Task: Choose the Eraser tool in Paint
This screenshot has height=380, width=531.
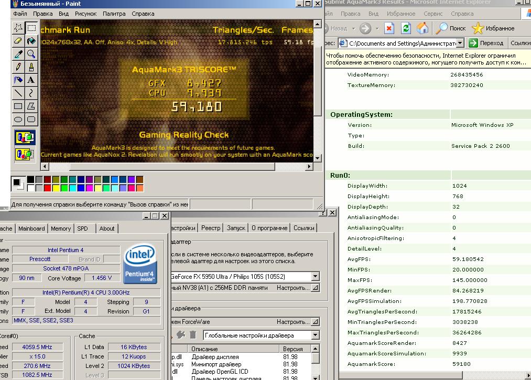Action: [18, 41]
